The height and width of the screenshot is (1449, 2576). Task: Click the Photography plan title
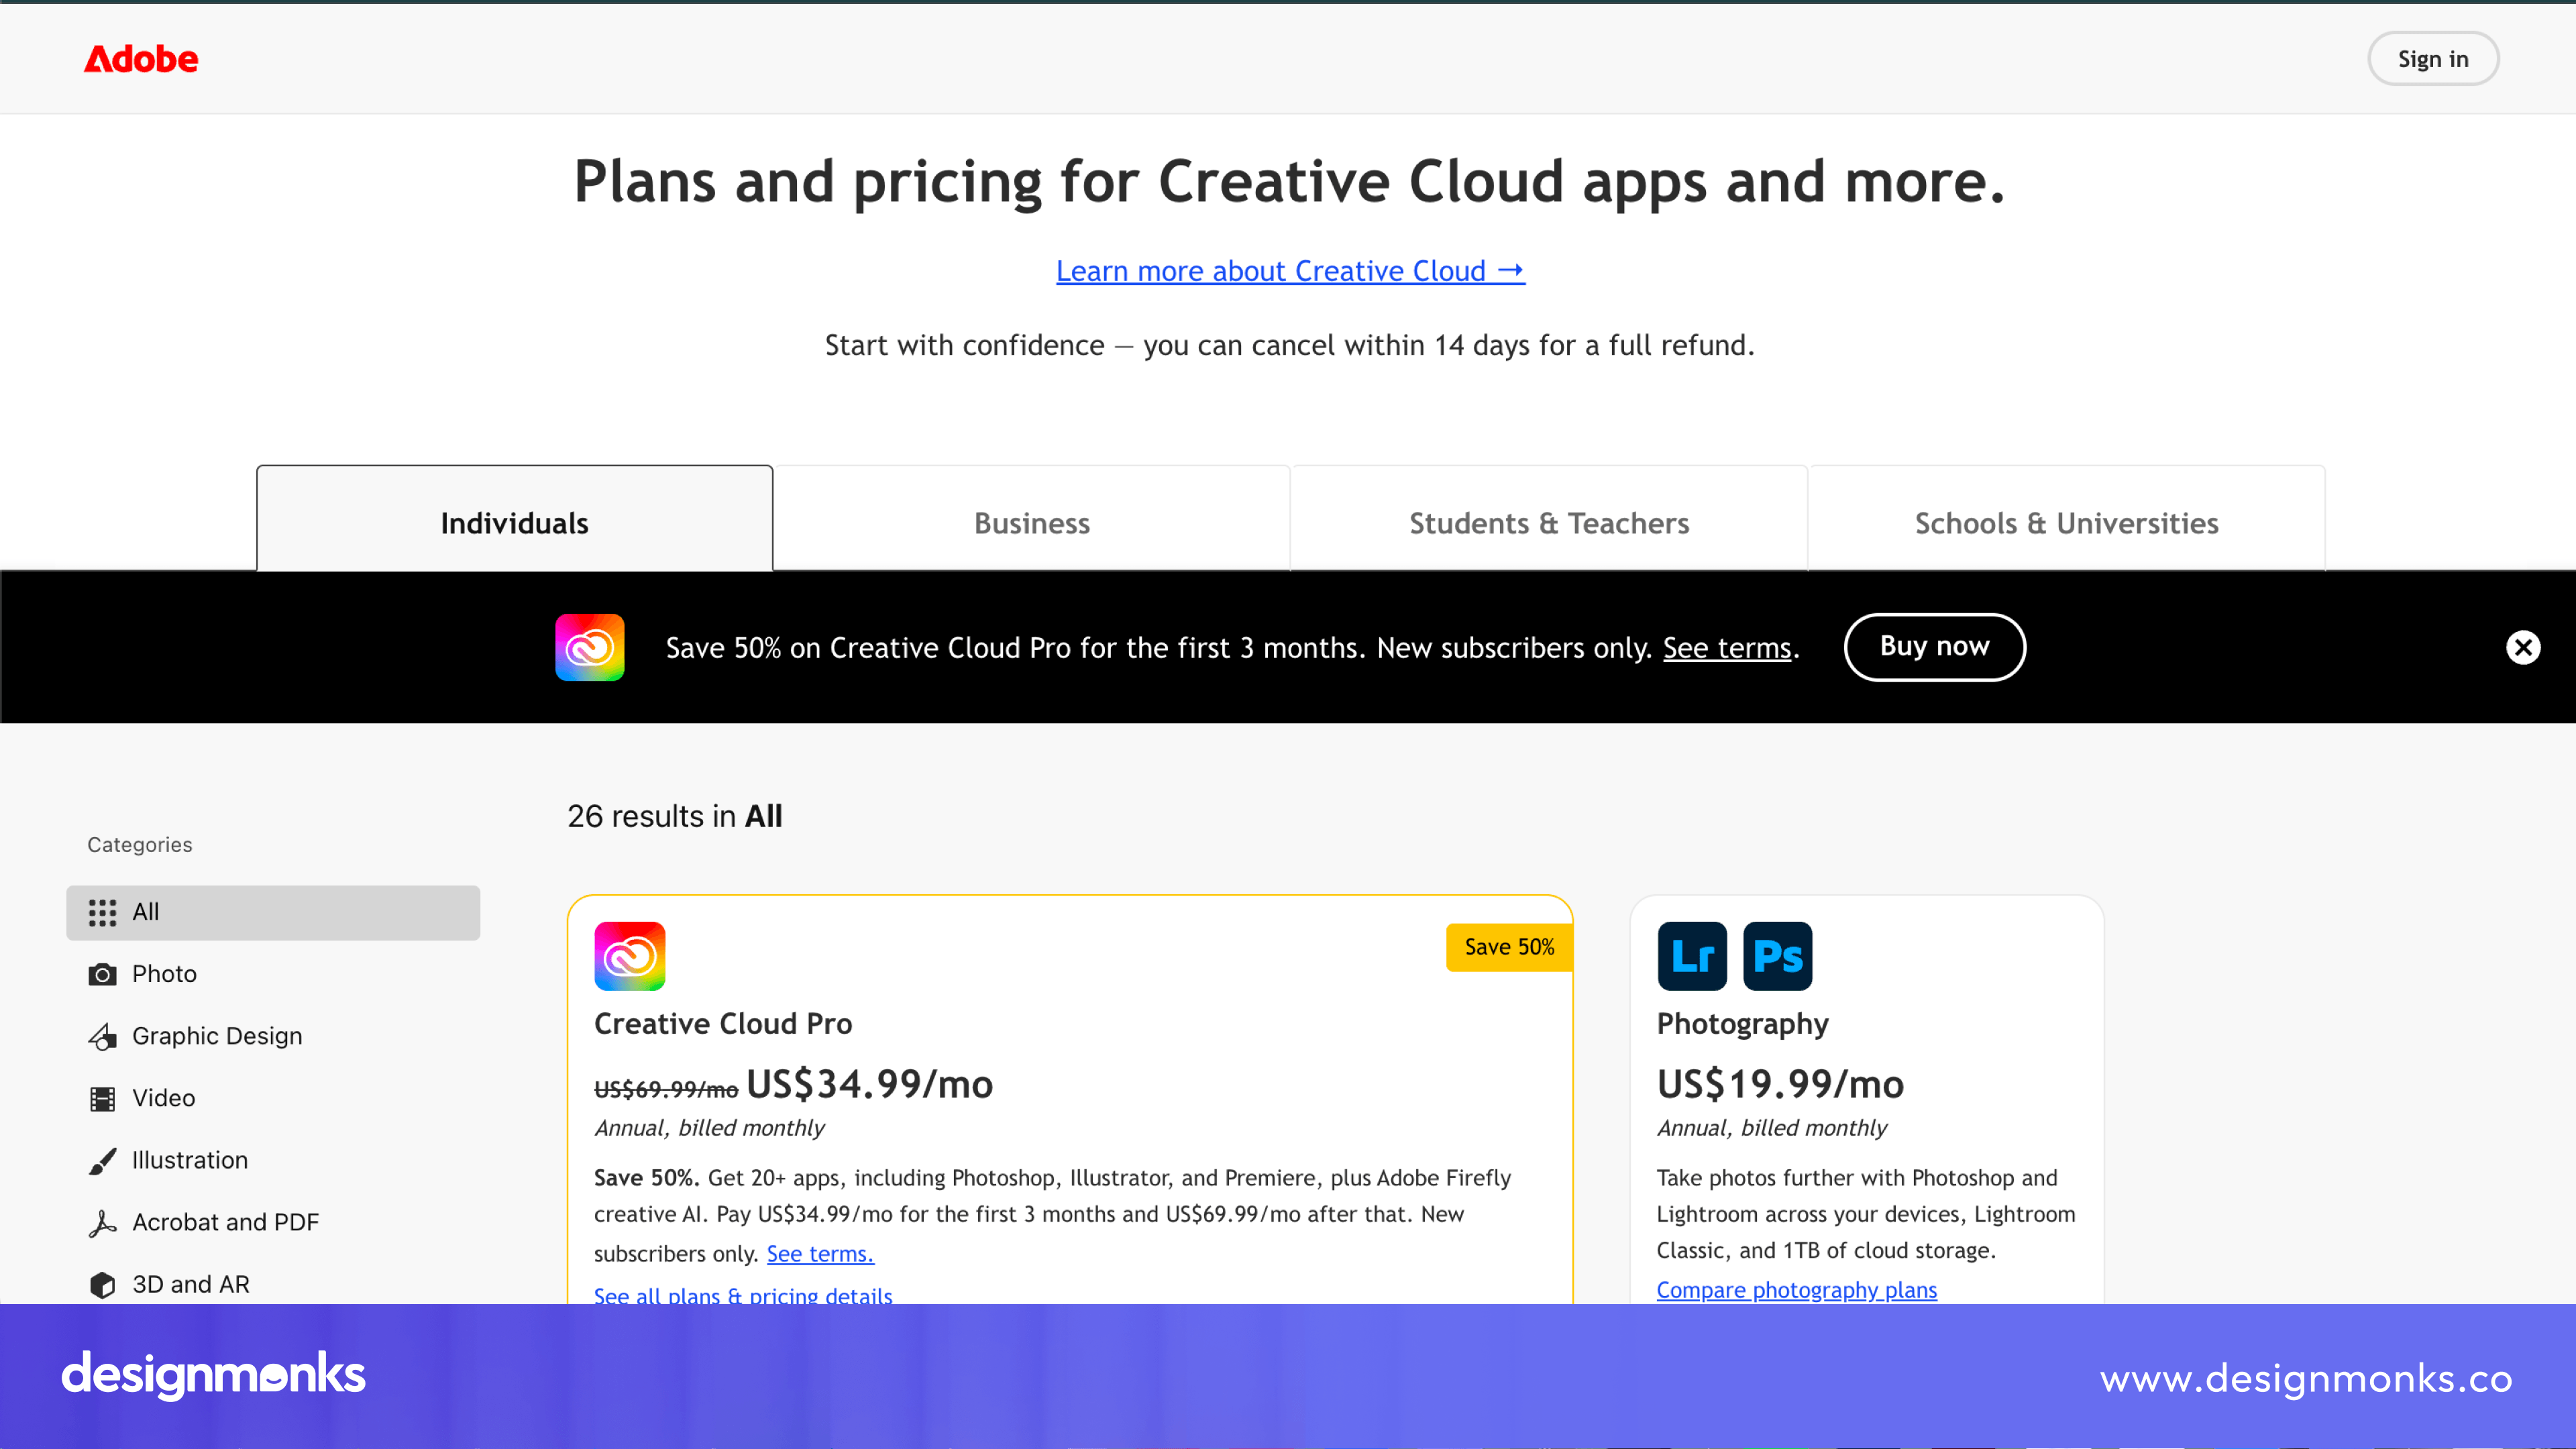[x=1743, y=1025]
